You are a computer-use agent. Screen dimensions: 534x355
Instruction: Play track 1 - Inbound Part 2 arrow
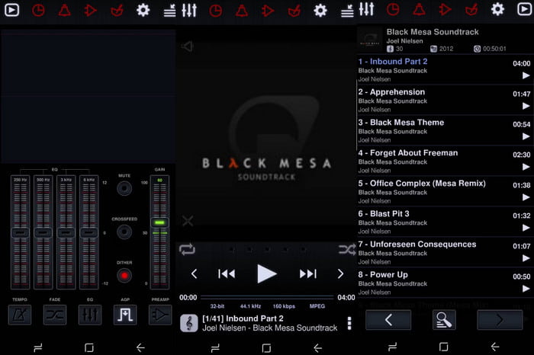tap(526, 75)
